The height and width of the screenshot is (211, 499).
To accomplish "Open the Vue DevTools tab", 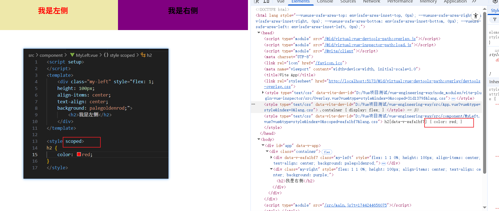I will click(281, 1).
